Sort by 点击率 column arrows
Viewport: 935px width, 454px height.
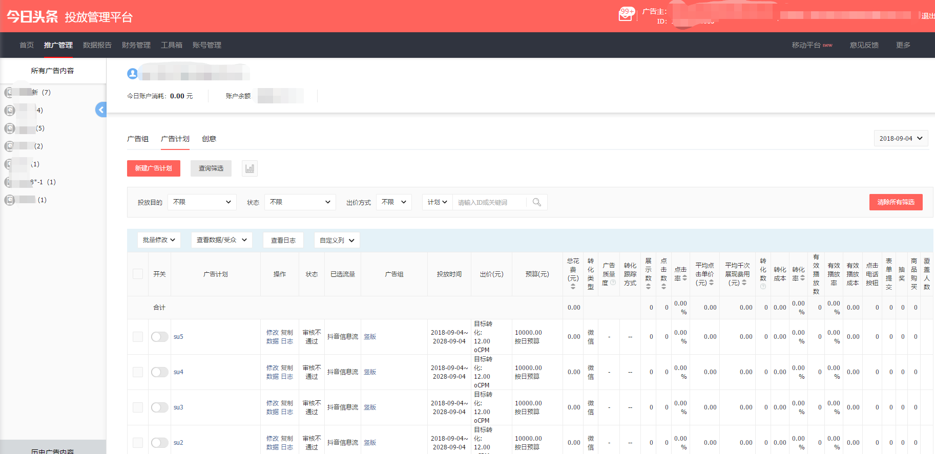click(684, 278)
